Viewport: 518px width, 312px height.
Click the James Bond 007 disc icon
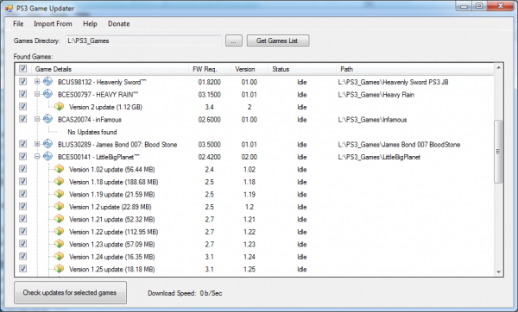click(47, 144)
